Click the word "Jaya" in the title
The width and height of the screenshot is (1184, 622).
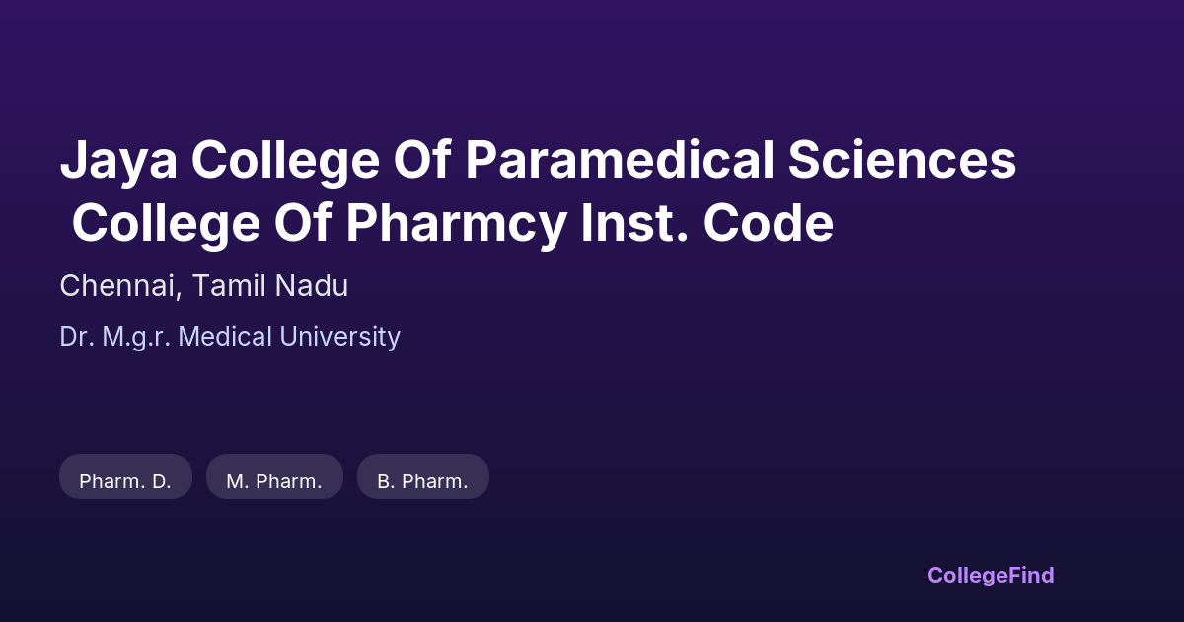click(118, 161)
